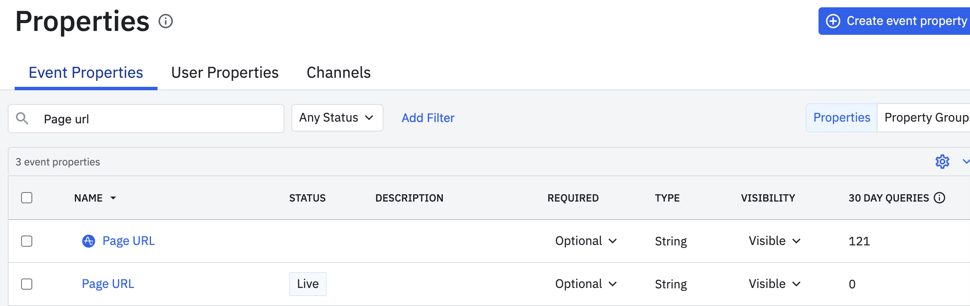Screen dimensions: 970x306
Task: Open the Any Status dropdown
Action: 337,118
